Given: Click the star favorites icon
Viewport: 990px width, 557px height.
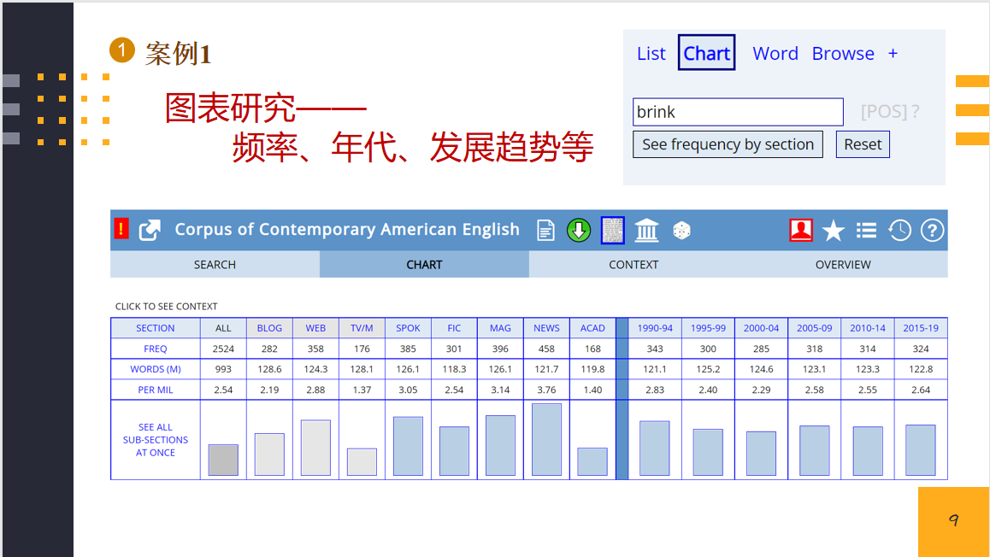Looking at the screenshot, I should [x=834, y=231].
